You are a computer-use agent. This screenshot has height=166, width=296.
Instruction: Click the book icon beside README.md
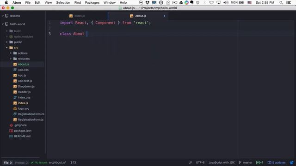11,136
